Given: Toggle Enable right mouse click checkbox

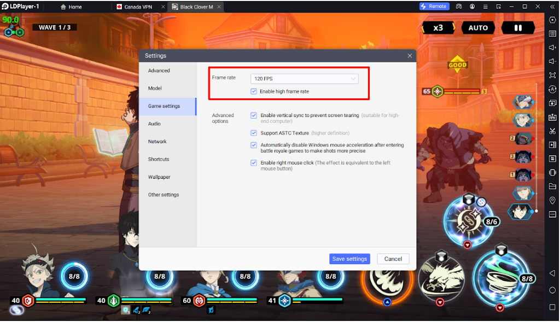Looking at the screenshot, I should (254, 163).
